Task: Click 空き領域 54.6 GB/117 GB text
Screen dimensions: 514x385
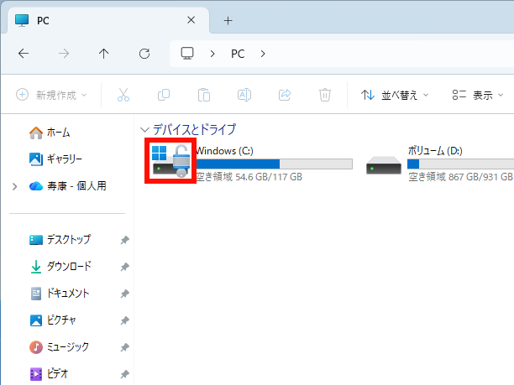Action: tap(249, 177)
